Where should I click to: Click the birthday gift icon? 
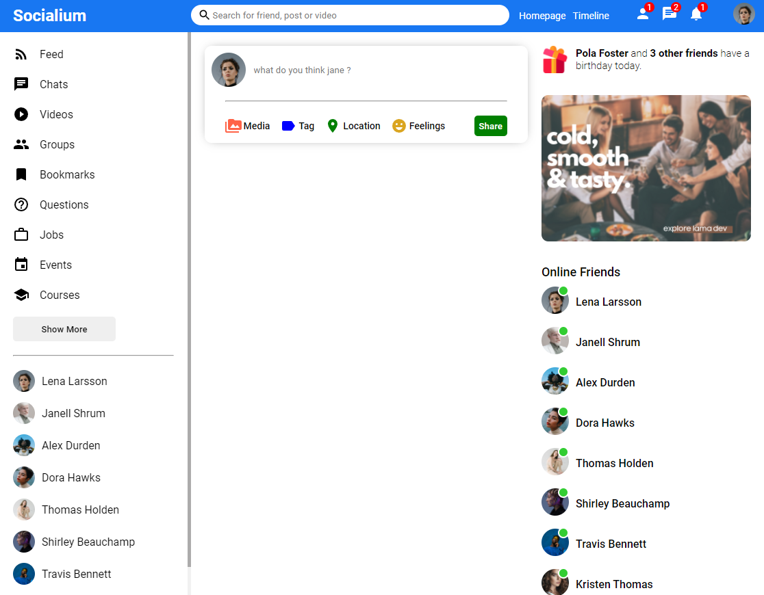click(555, 59)
